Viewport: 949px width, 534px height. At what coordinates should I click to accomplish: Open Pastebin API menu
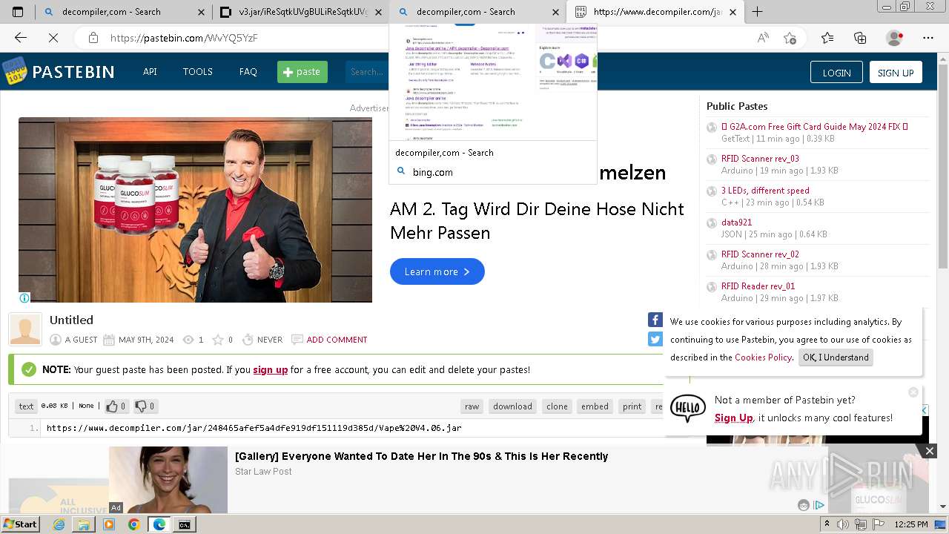click(x=150, y=72)
